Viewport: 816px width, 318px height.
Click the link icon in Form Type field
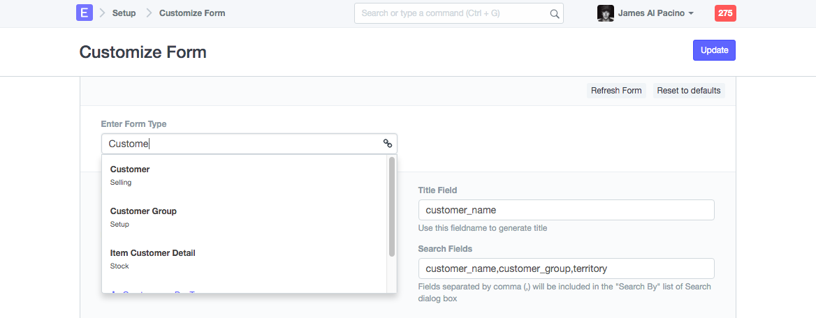[x=388, y=144]
